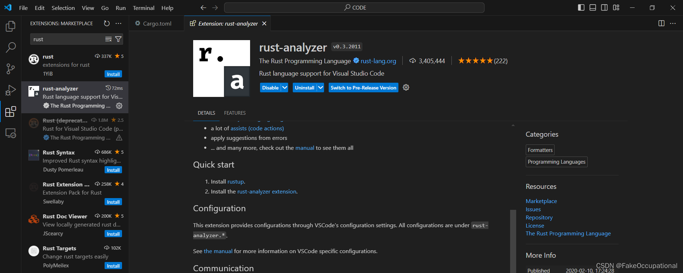This screenshot has width=683, height=273.
Task: Open the Go menu
Action: click(x=105, y=8)
